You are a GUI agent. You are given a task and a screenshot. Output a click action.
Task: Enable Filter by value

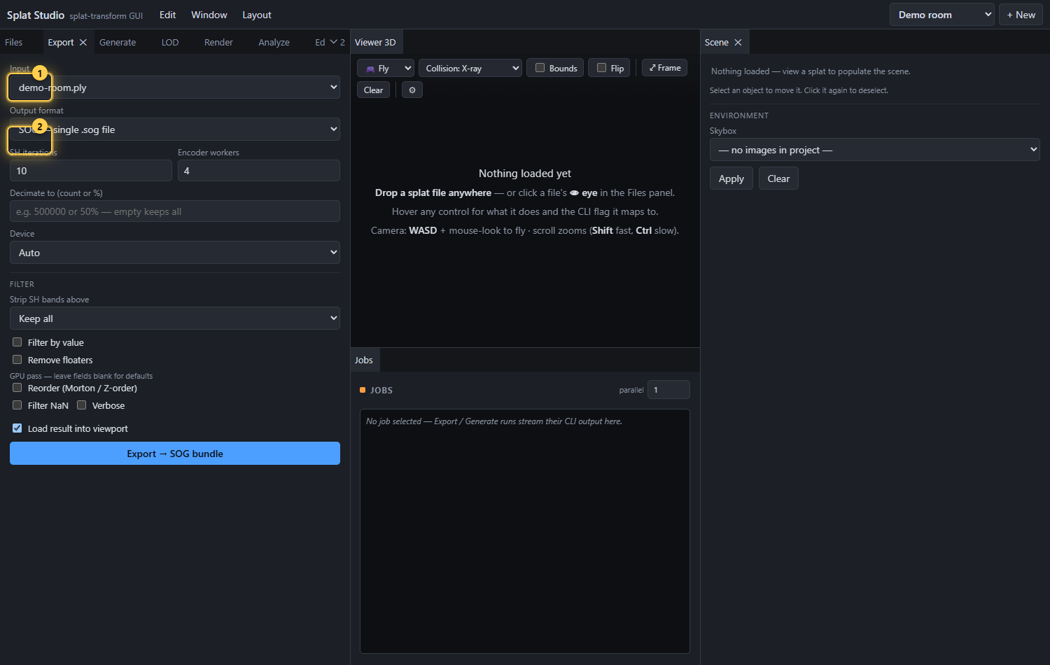tap(17, 342)
